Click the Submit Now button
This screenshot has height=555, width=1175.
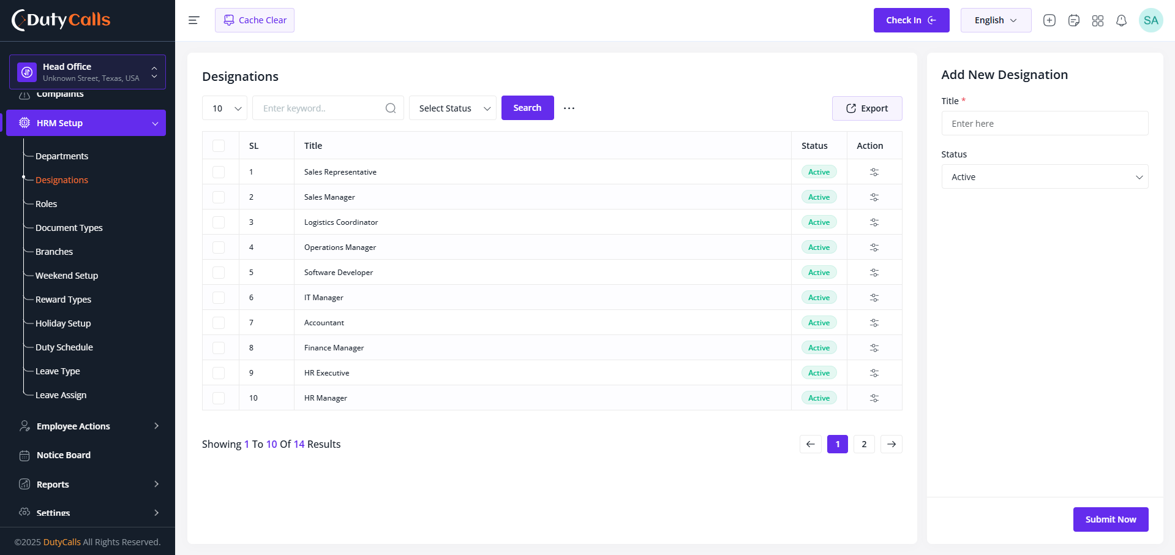1110,519
